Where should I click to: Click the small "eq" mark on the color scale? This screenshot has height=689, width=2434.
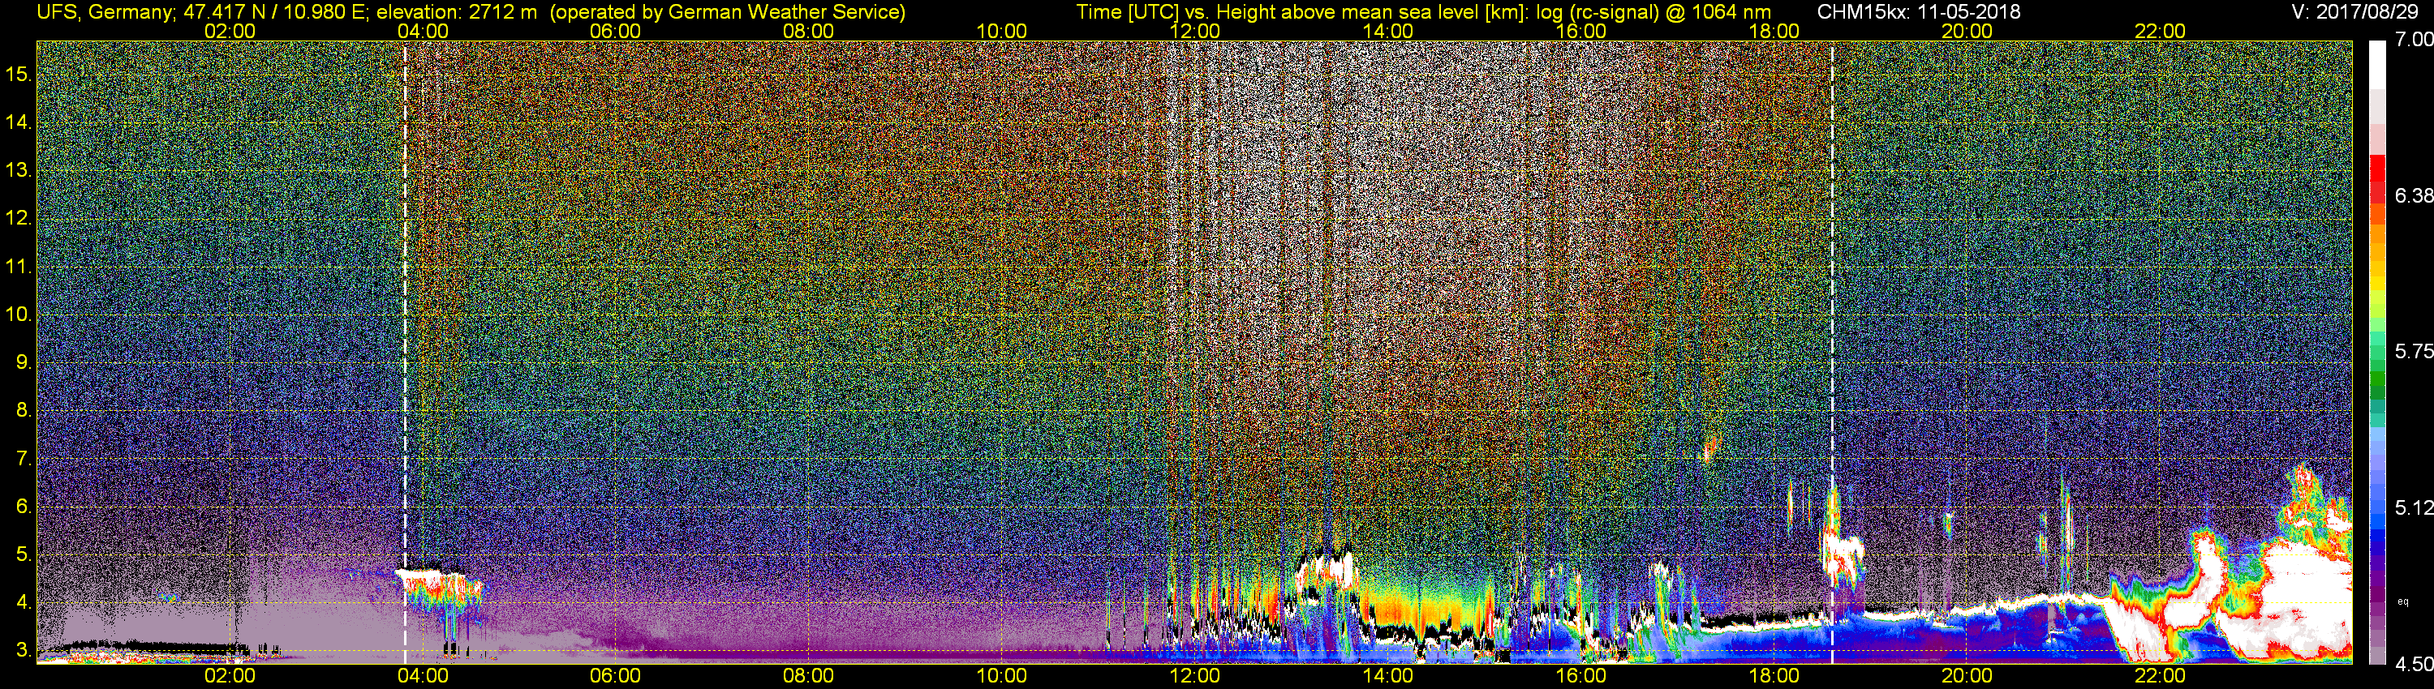point(2404,601)
